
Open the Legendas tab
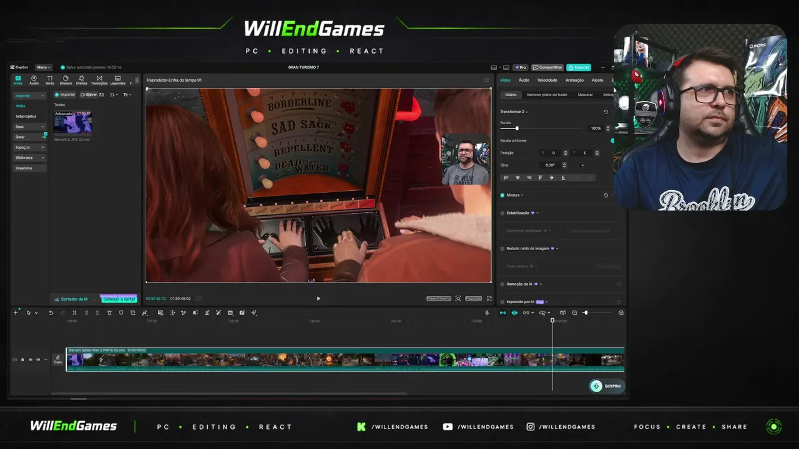117,80
